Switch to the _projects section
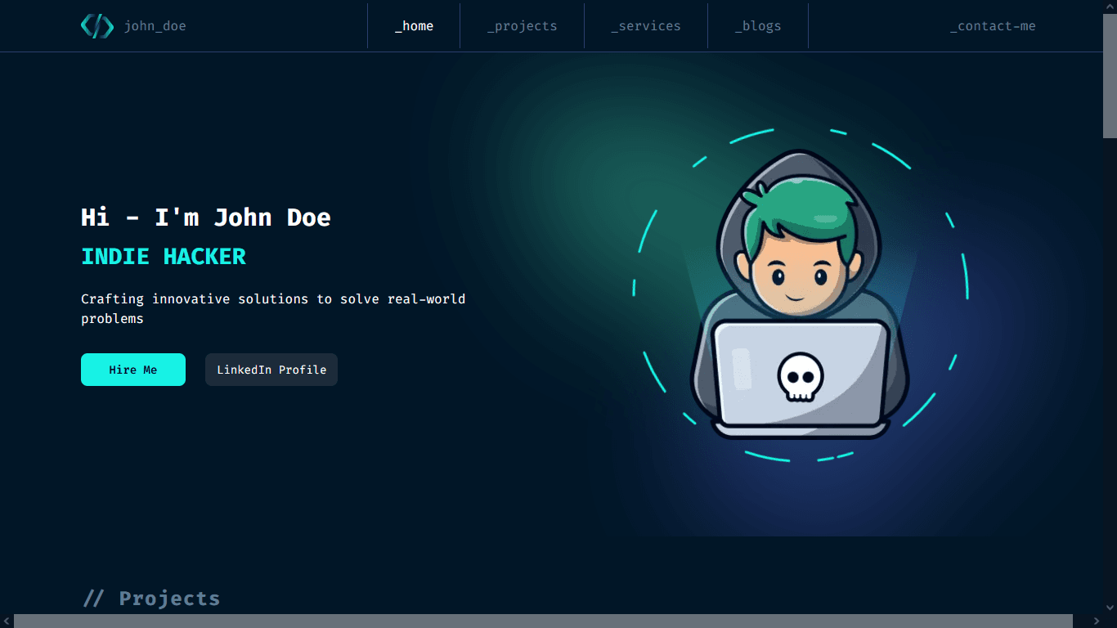This screenshot has height=628, width=1117. point(523,25)
